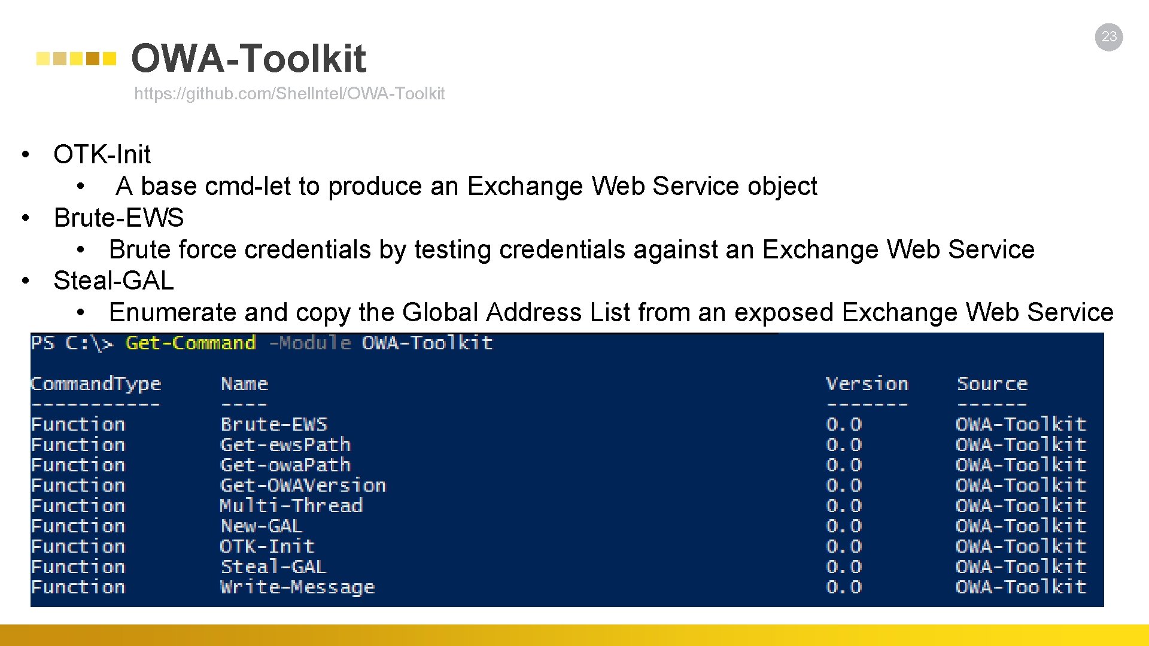Click the slide number 23 badge
This screenshot has width=1149, height=646.
(1109, 37)
